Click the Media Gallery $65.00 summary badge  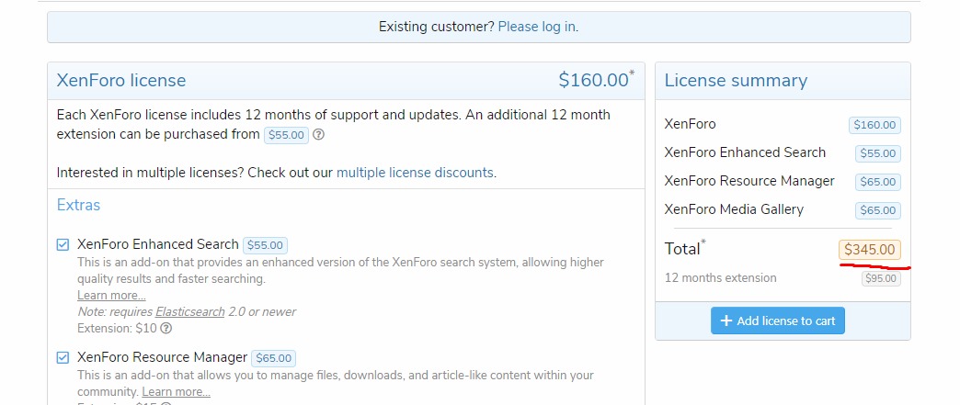(877, 211)
